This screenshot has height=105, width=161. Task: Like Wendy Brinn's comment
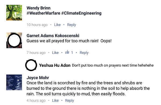[x=57, y=25]
